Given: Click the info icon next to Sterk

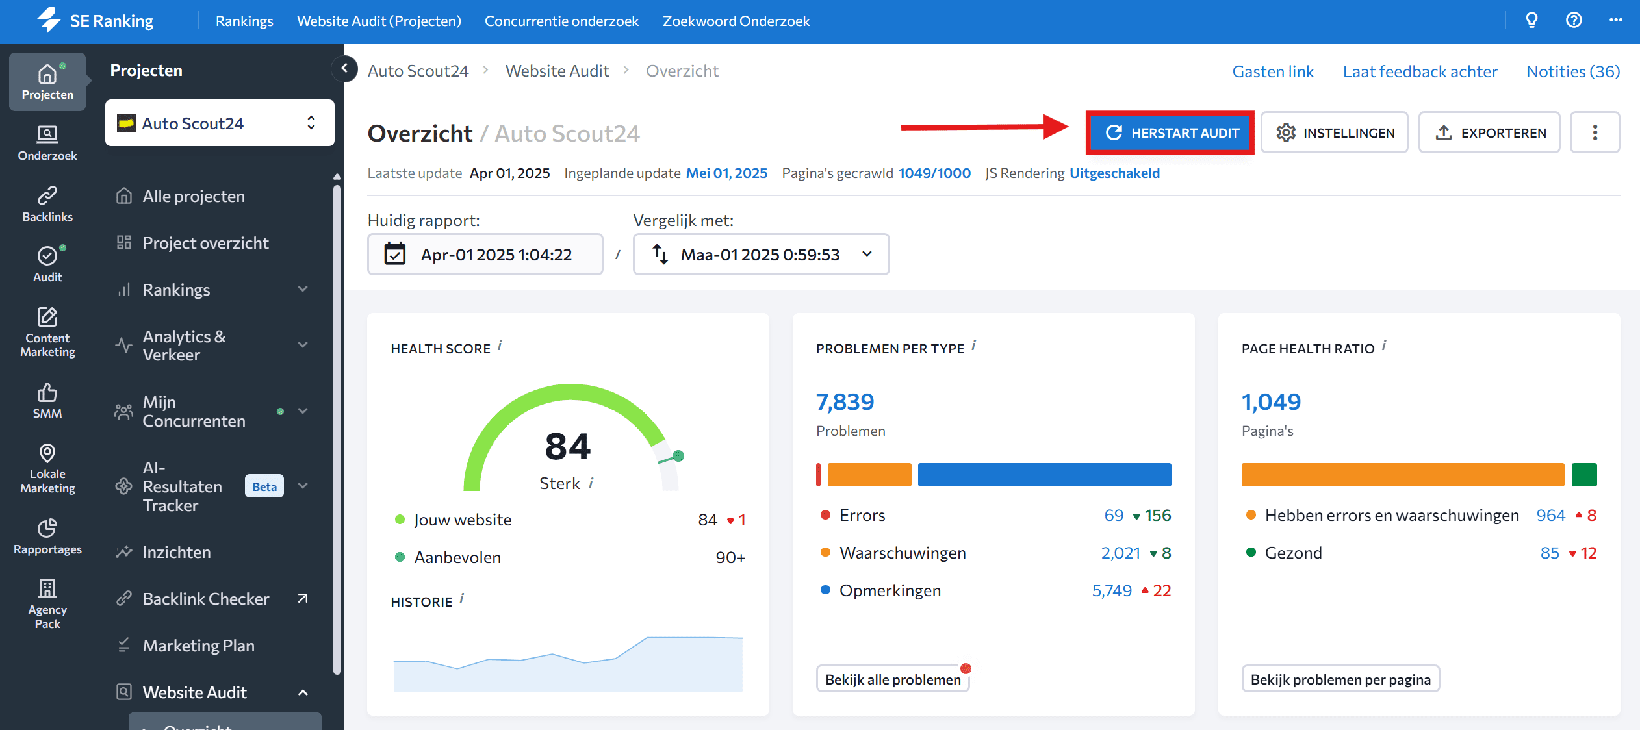Looking at the screenshot, I should (x=591, y=483).
